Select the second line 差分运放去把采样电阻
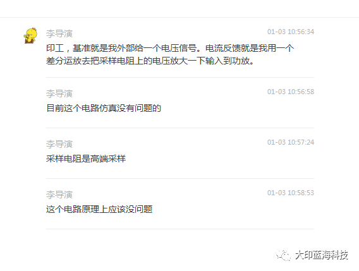 point(150,61)
